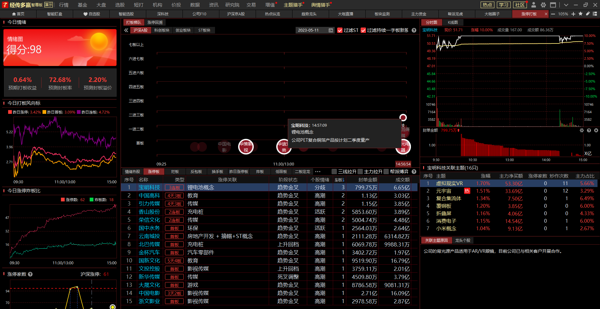Open the 行情 menu
This screenshot has height=309, width=600.
[64, 5]
